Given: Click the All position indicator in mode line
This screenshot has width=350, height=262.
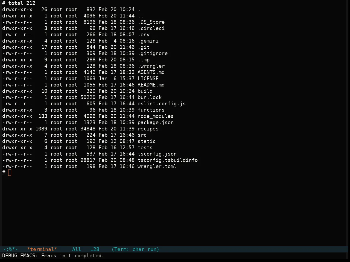Looking at the screenshot, I should point(77,249).
